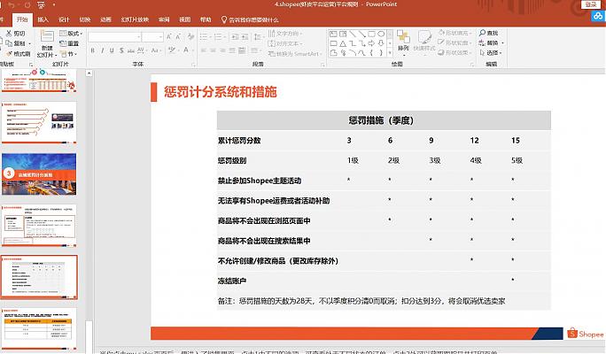Switch to the Insert (插入) tab
The width and height of the screenshot is (606, 354).
43,18
